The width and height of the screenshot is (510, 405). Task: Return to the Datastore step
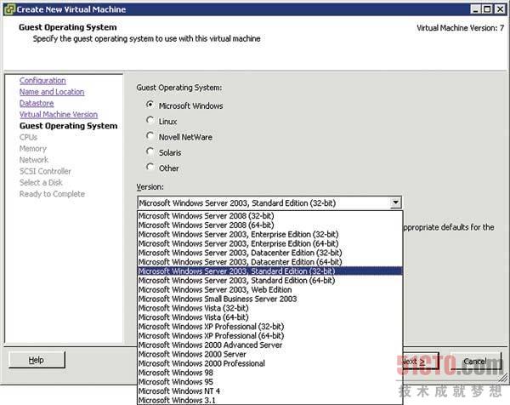pos(37,103)
